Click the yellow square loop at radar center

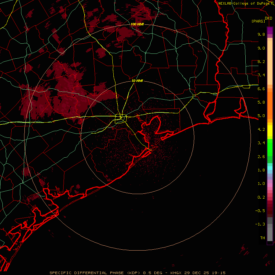coord(121,119)
